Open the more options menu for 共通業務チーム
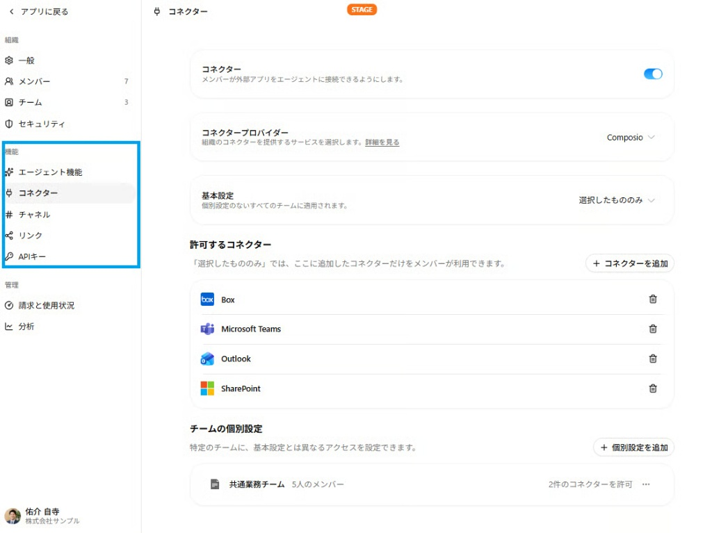 pyautogui.click(x=646, y=484)
